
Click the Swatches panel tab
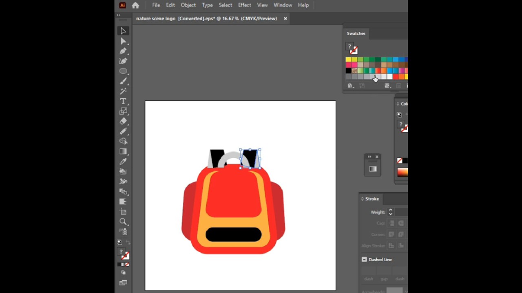click(356, 33)
